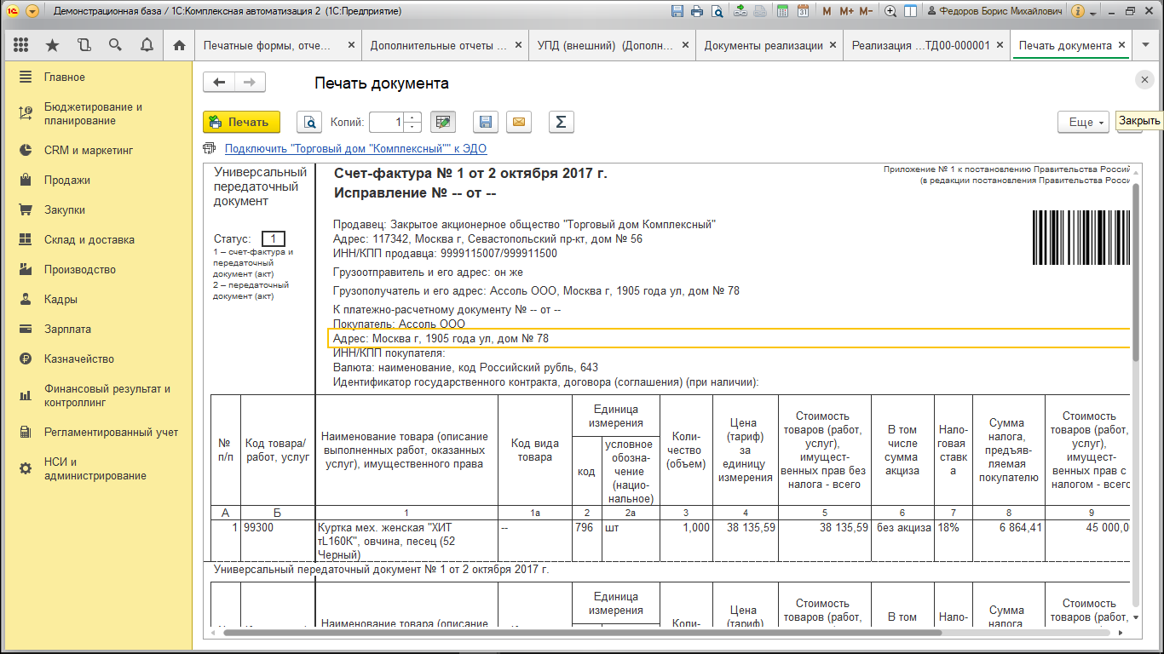
Task: Open Зарплата section
Action: tap(99, 329)
